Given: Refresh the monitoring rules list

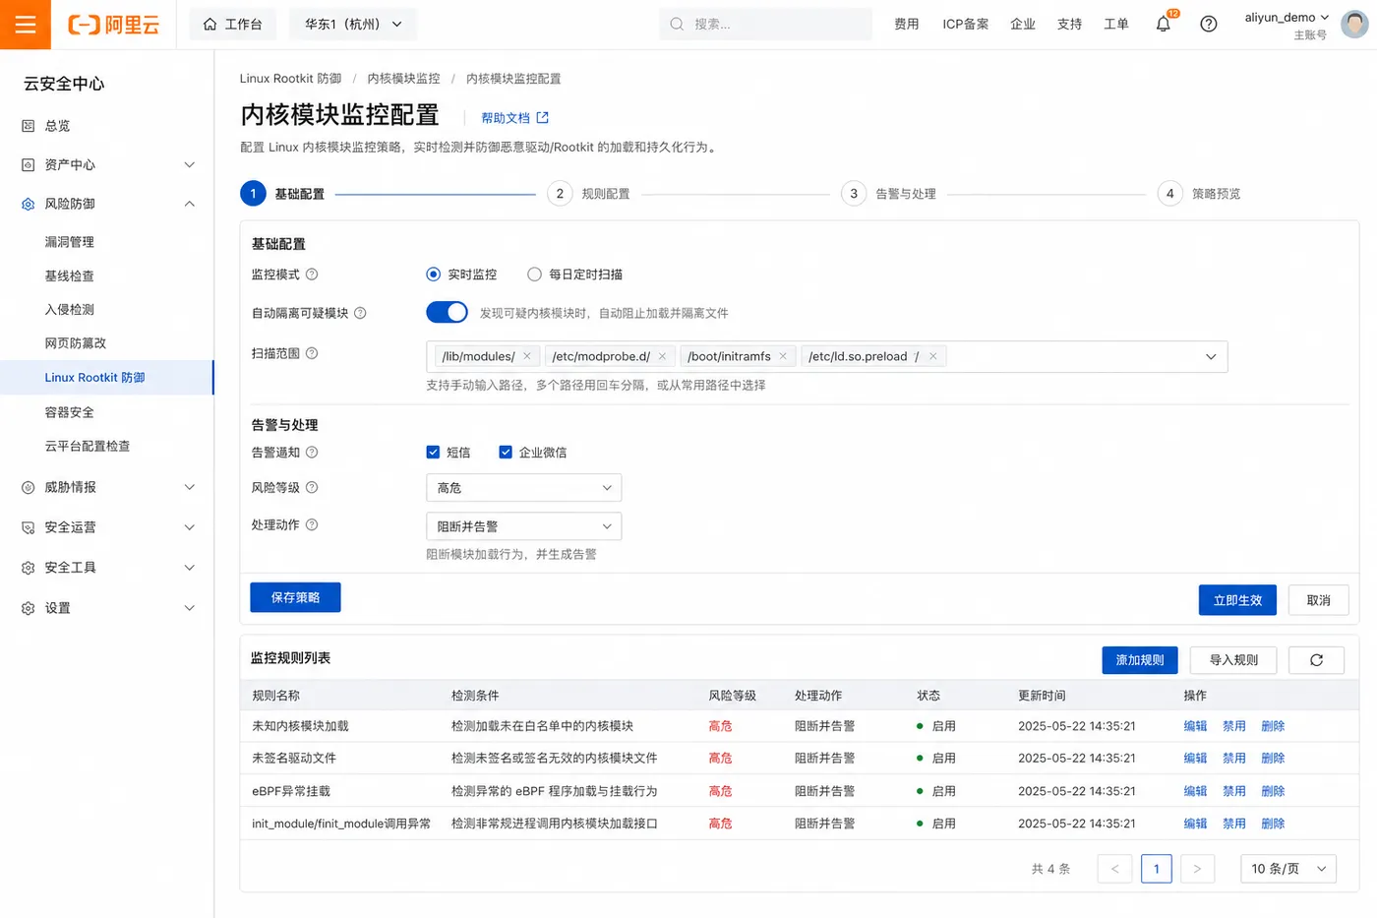Looking at the screenshot, I should point(1316,660).
